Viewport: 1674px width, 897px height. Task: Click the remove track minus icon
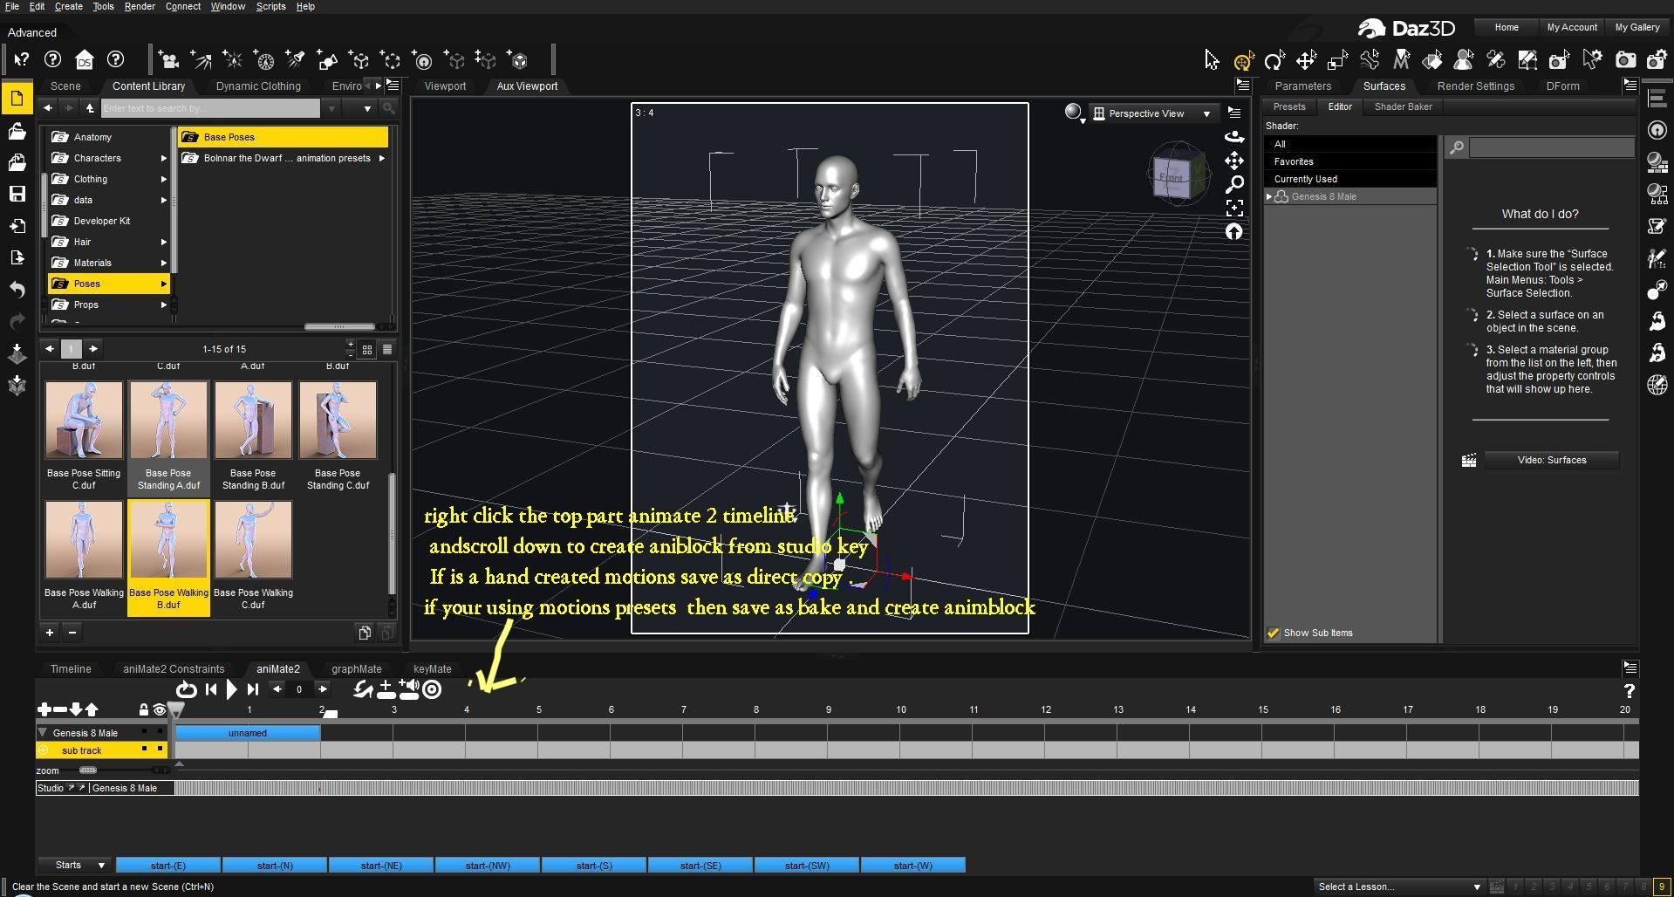click(59, 710)
